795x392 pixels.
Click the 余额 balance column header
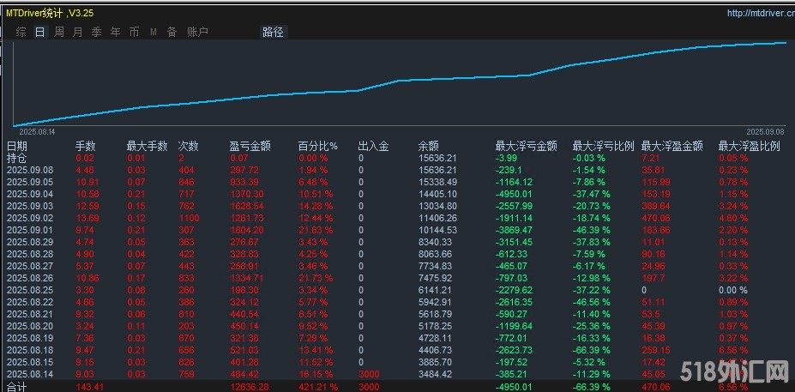tap(428, 146)
